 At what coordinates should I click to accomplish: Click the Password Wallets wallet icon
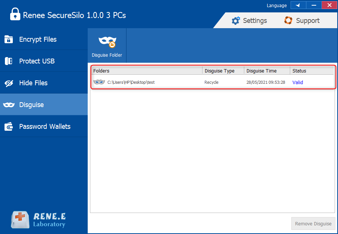click(x=9, y=127)
